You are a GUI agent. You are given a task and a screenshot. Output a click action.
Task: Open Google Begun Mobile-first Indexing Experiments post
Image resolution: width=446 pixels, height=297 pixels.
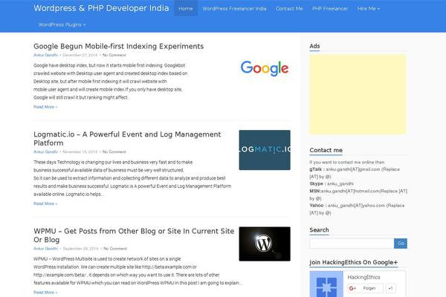(119, 46)
